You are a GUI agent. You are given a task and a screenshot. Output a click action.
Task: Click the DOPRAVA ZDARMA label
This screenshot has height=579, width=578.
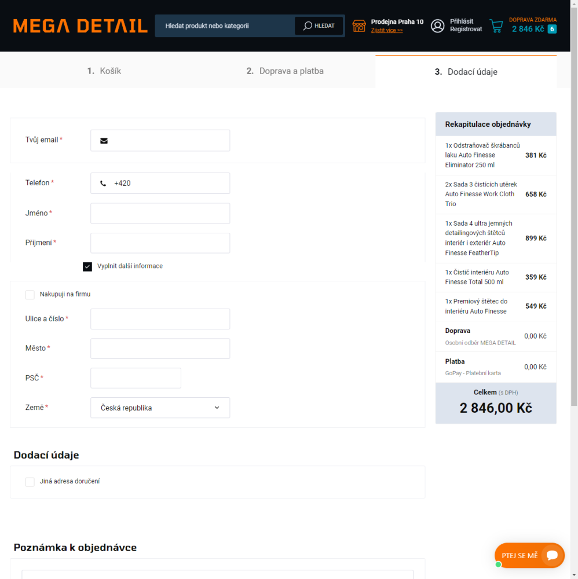533,20
